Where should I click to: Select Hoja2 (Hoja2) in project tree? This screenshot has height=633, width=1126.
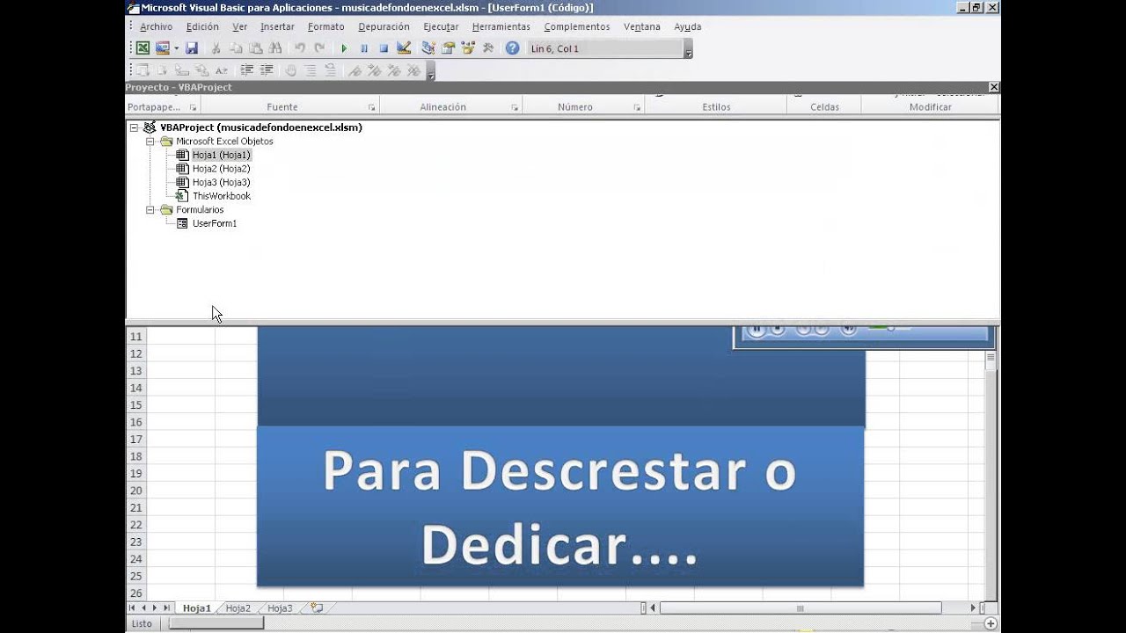click(221, 169)
